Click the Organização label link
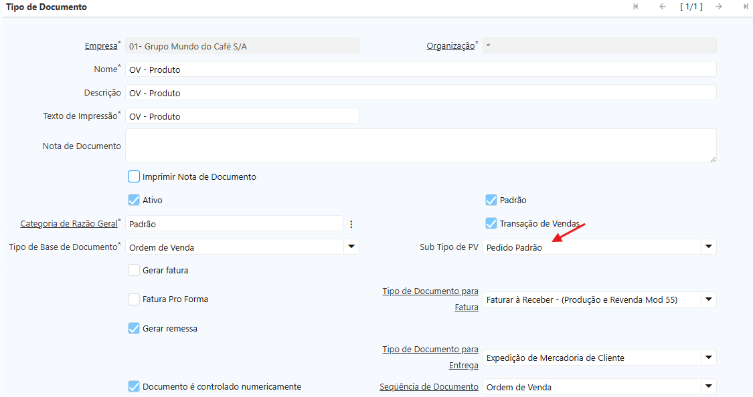The width and height of the screenshot is (753, 397). click(450, 46)
